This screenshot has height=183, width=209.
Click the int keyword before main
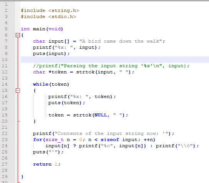coord(25,29)
